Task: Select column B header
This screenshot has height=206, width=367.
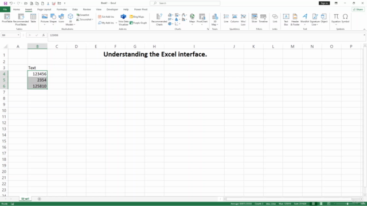Action: click(x=37, y=46)
